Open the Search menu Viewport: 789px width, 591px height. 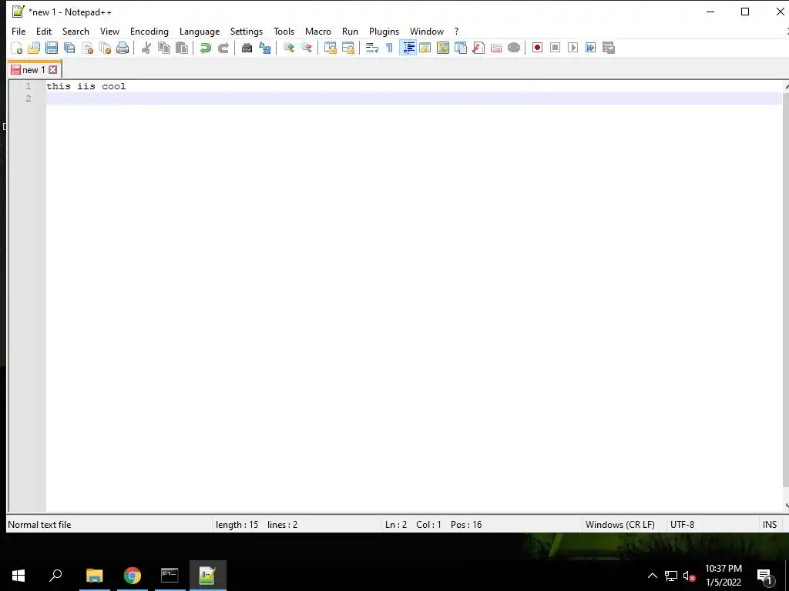pos(76,31)
